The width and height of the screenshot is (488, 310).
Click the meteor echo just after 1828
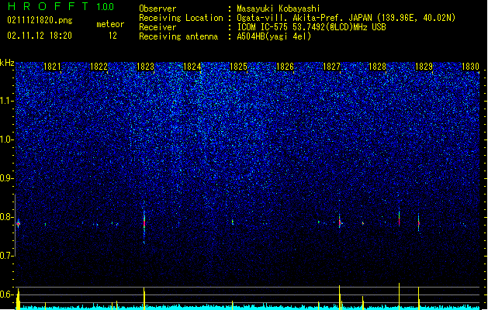[x=399, y=218]
